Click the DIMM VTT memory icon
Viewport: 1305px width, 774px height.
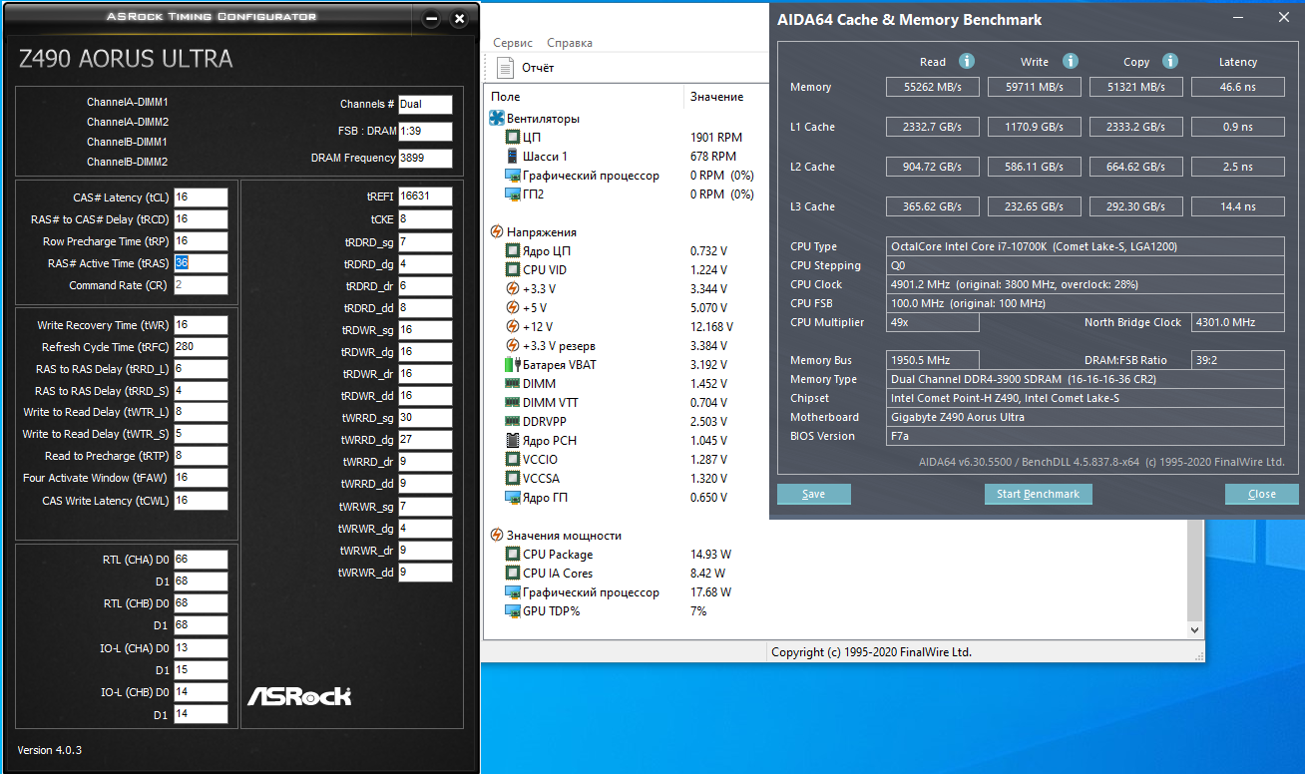point(513,402)
